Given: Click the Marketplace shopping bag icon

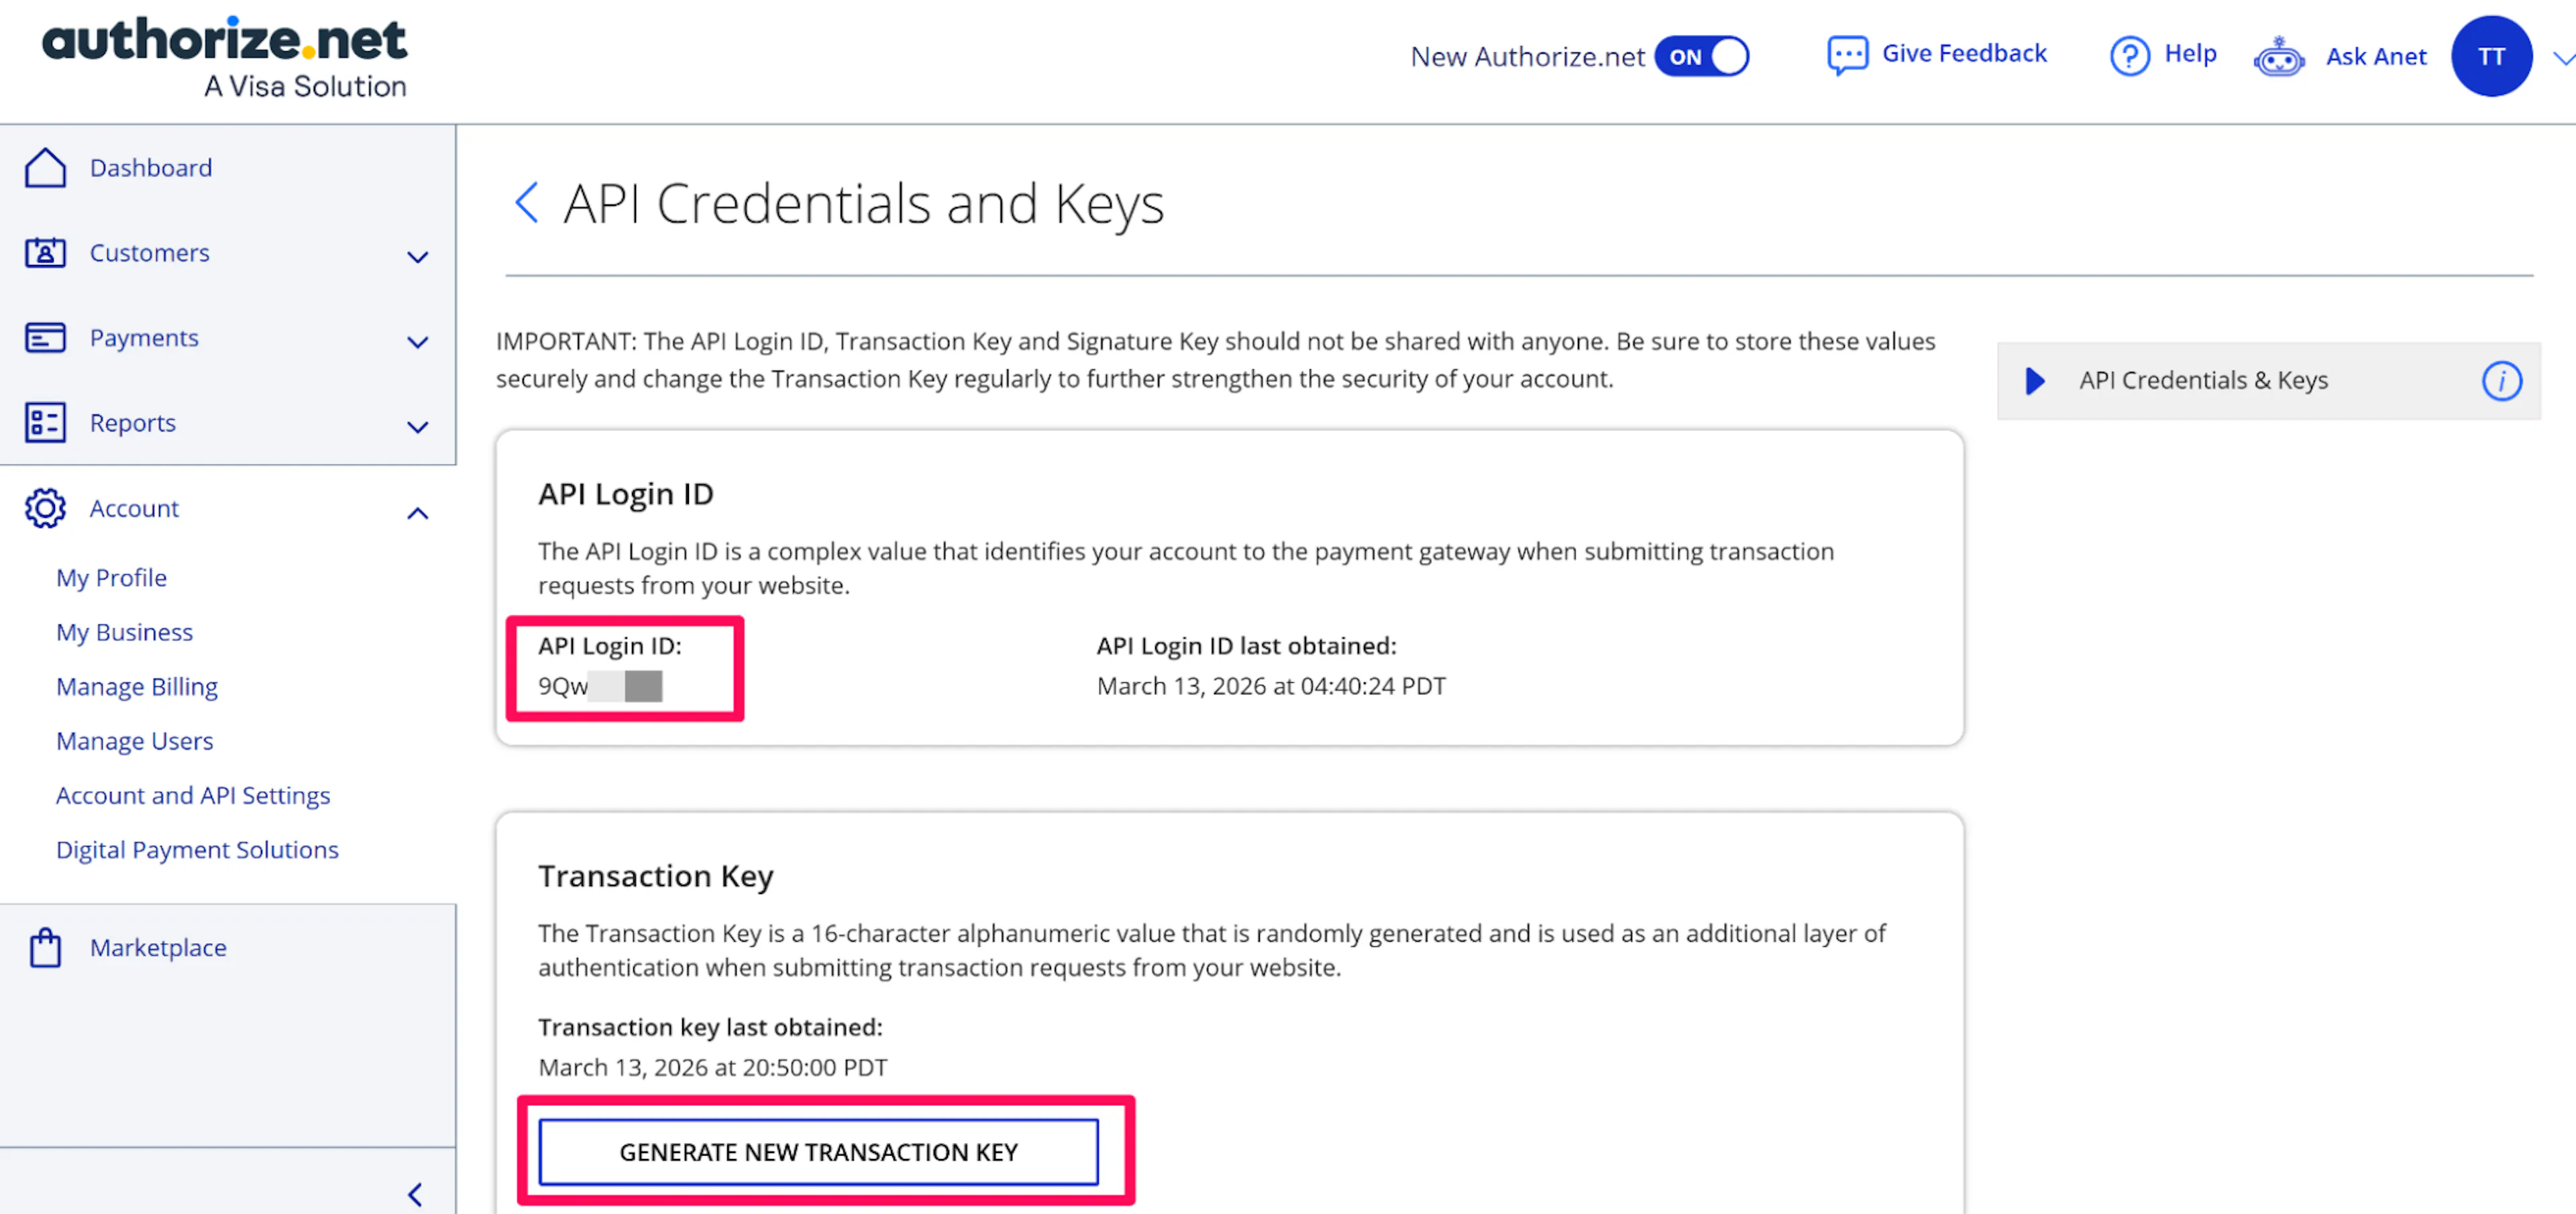Looking at the screenshot, I should coord(45,947).
